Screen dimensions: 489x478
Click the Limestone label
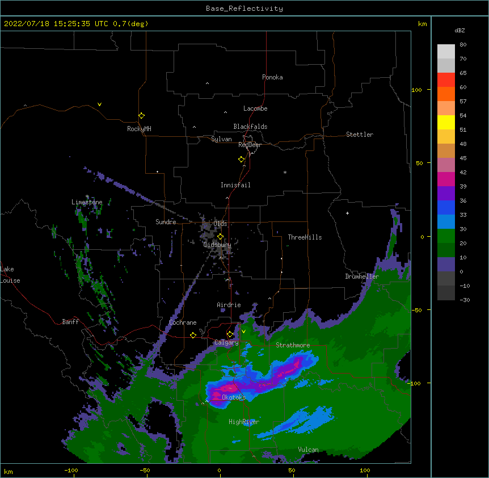tap(87, 202)
